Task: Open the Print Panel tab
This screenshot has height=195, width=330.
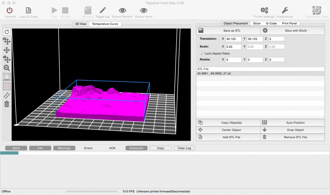Action: pyautogui.click(x=289, y=23)
